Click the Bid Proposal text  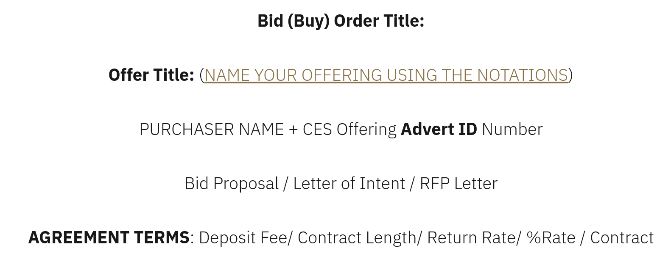point(232,184)
